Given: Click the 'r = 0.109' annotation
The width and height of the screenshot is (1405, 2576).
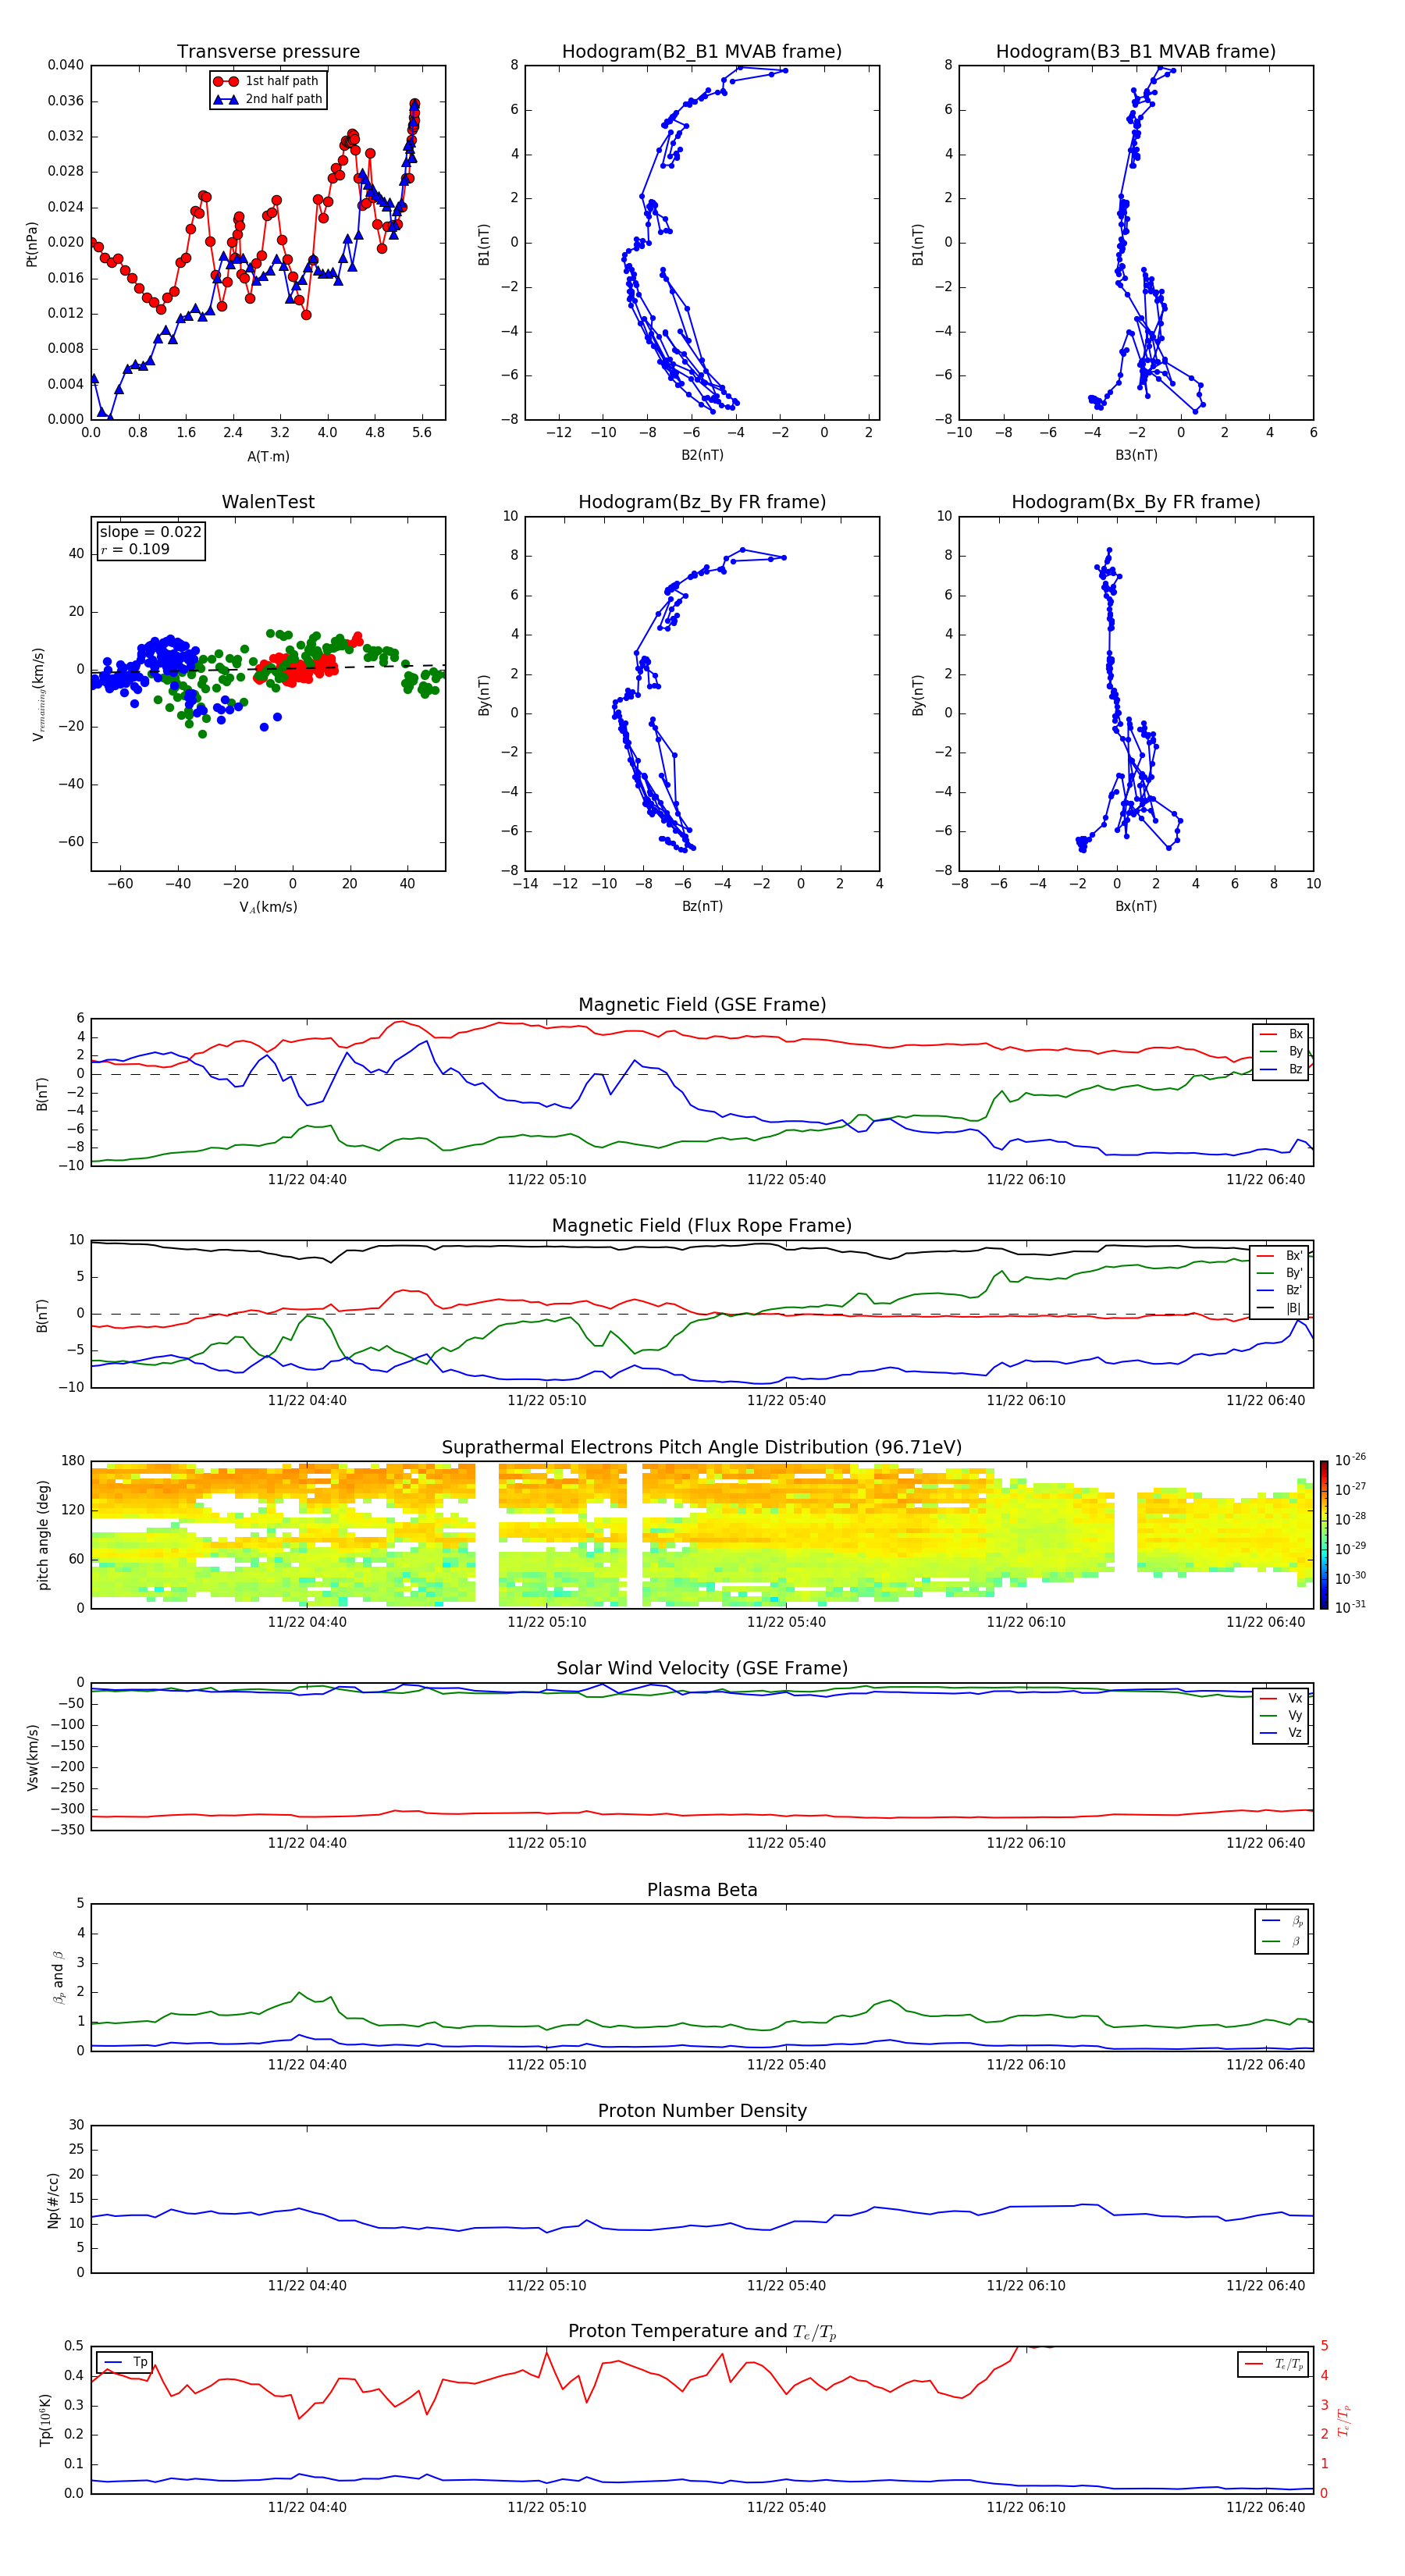Looking at the screenshot, I should 135,549.
